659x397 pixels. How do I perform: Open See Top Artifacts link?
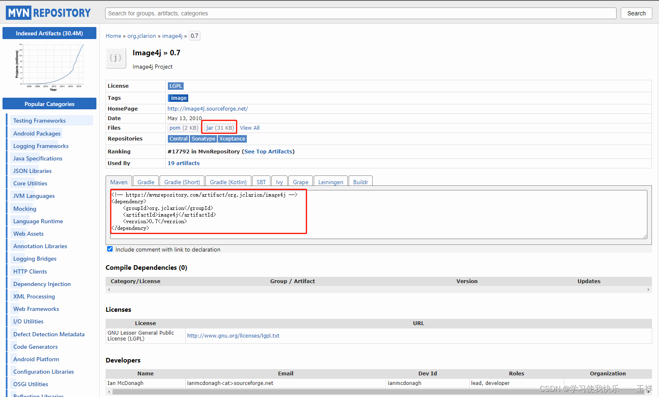point(268,151)
